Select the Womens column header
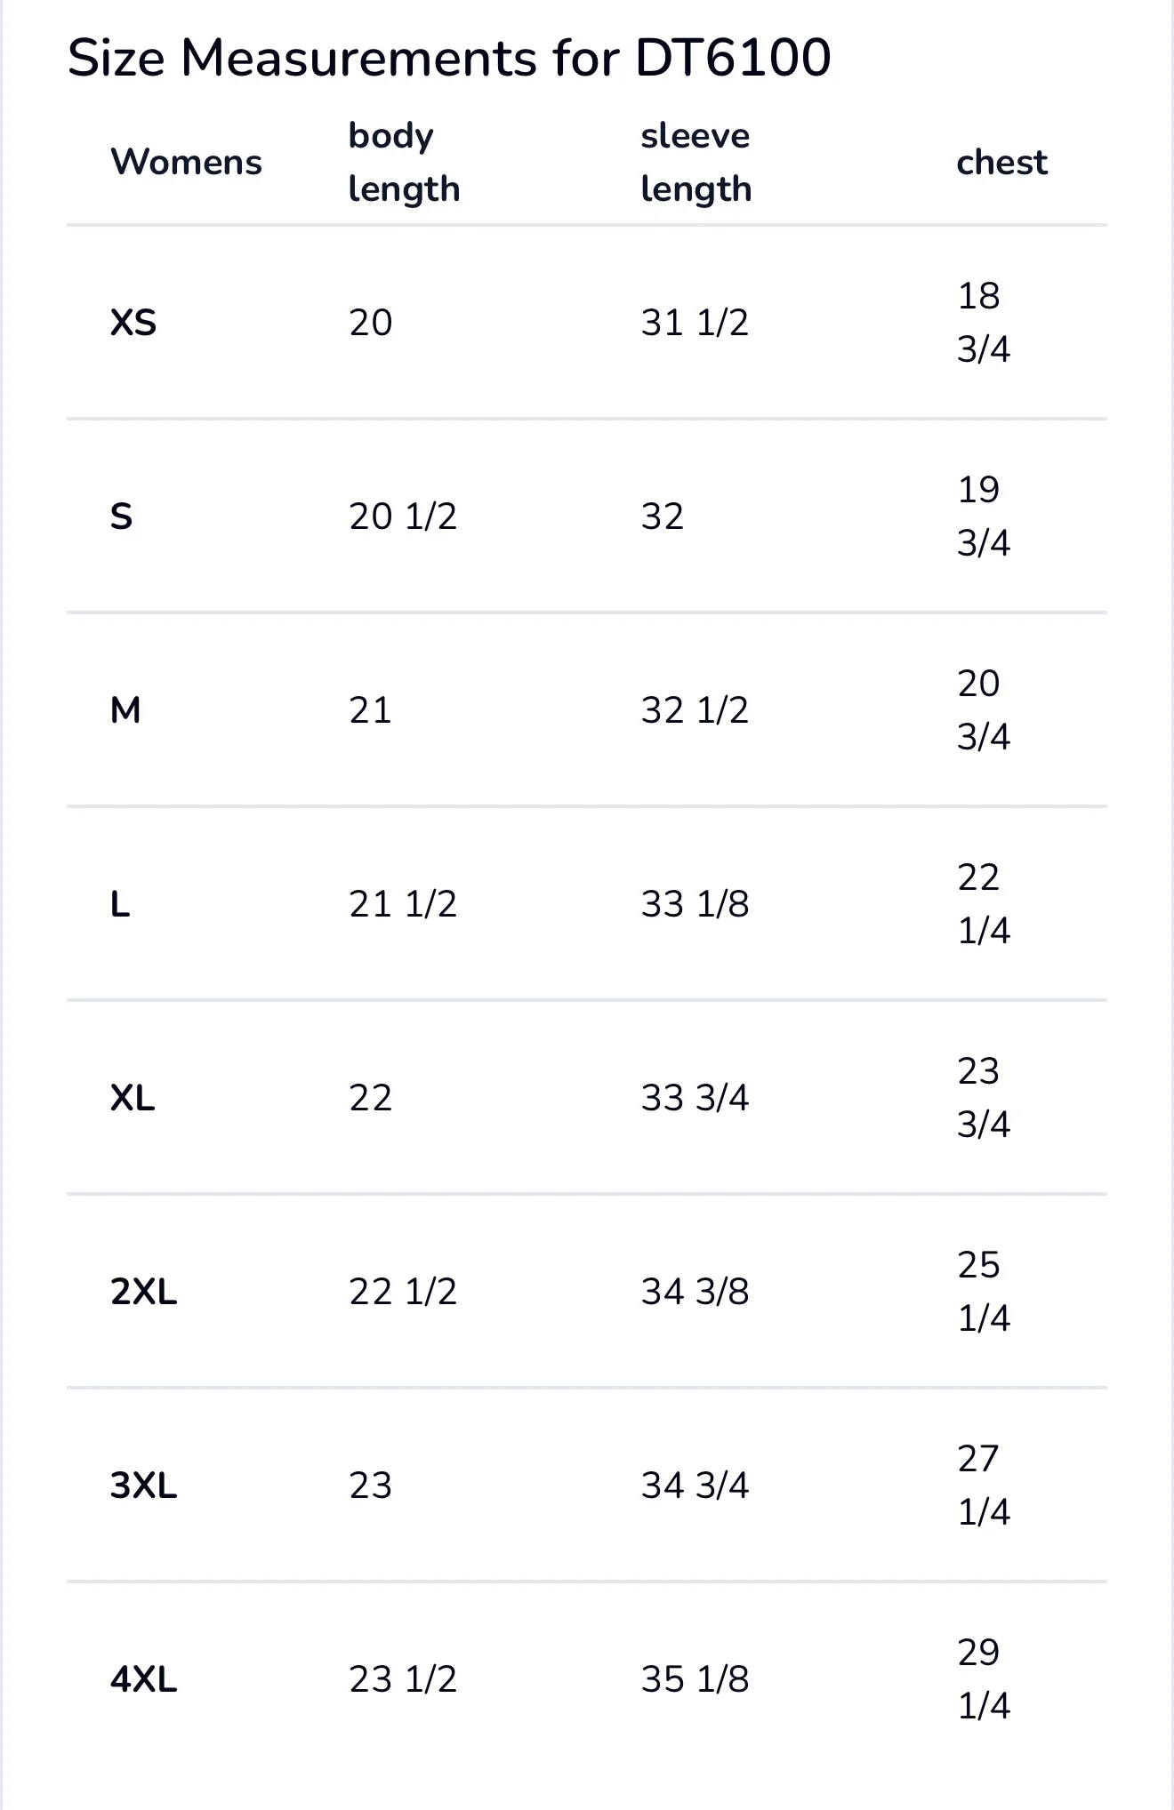The image size is (1174, 1810). click(186, 163)
